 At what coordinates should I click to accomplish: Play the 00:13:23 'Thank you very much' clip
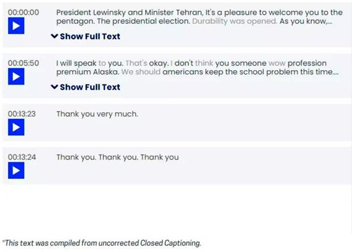[x=16, y=127]
